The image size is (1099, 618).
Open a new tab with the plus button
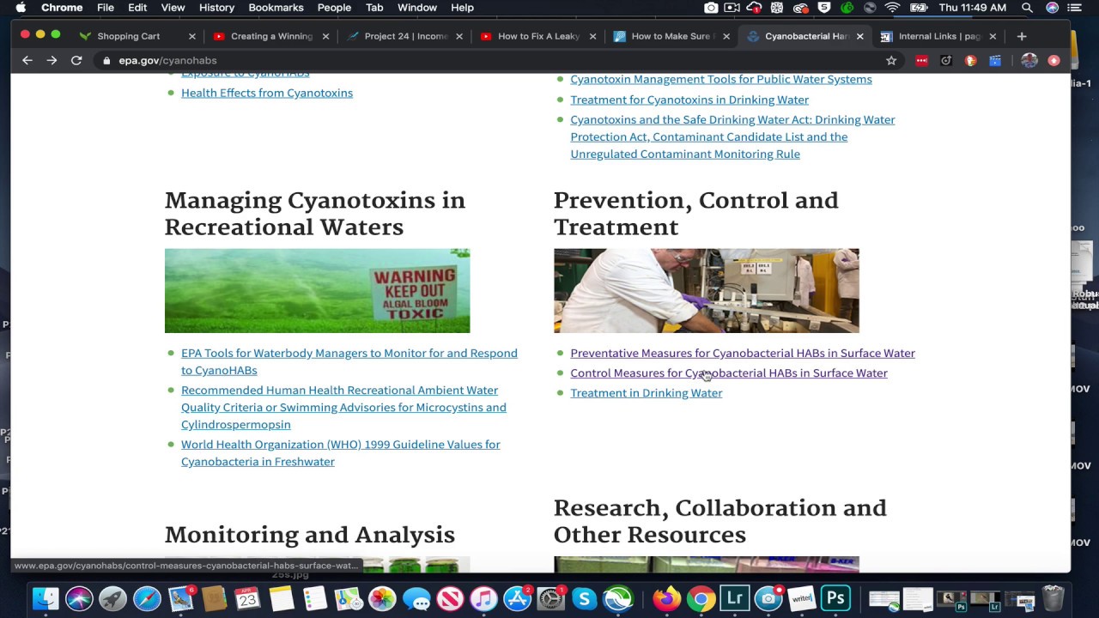[x=1021, y=36]
